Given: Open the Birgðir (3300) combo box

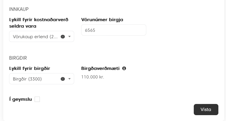Looking at the screenshot, I should click(x=42, y=79).
